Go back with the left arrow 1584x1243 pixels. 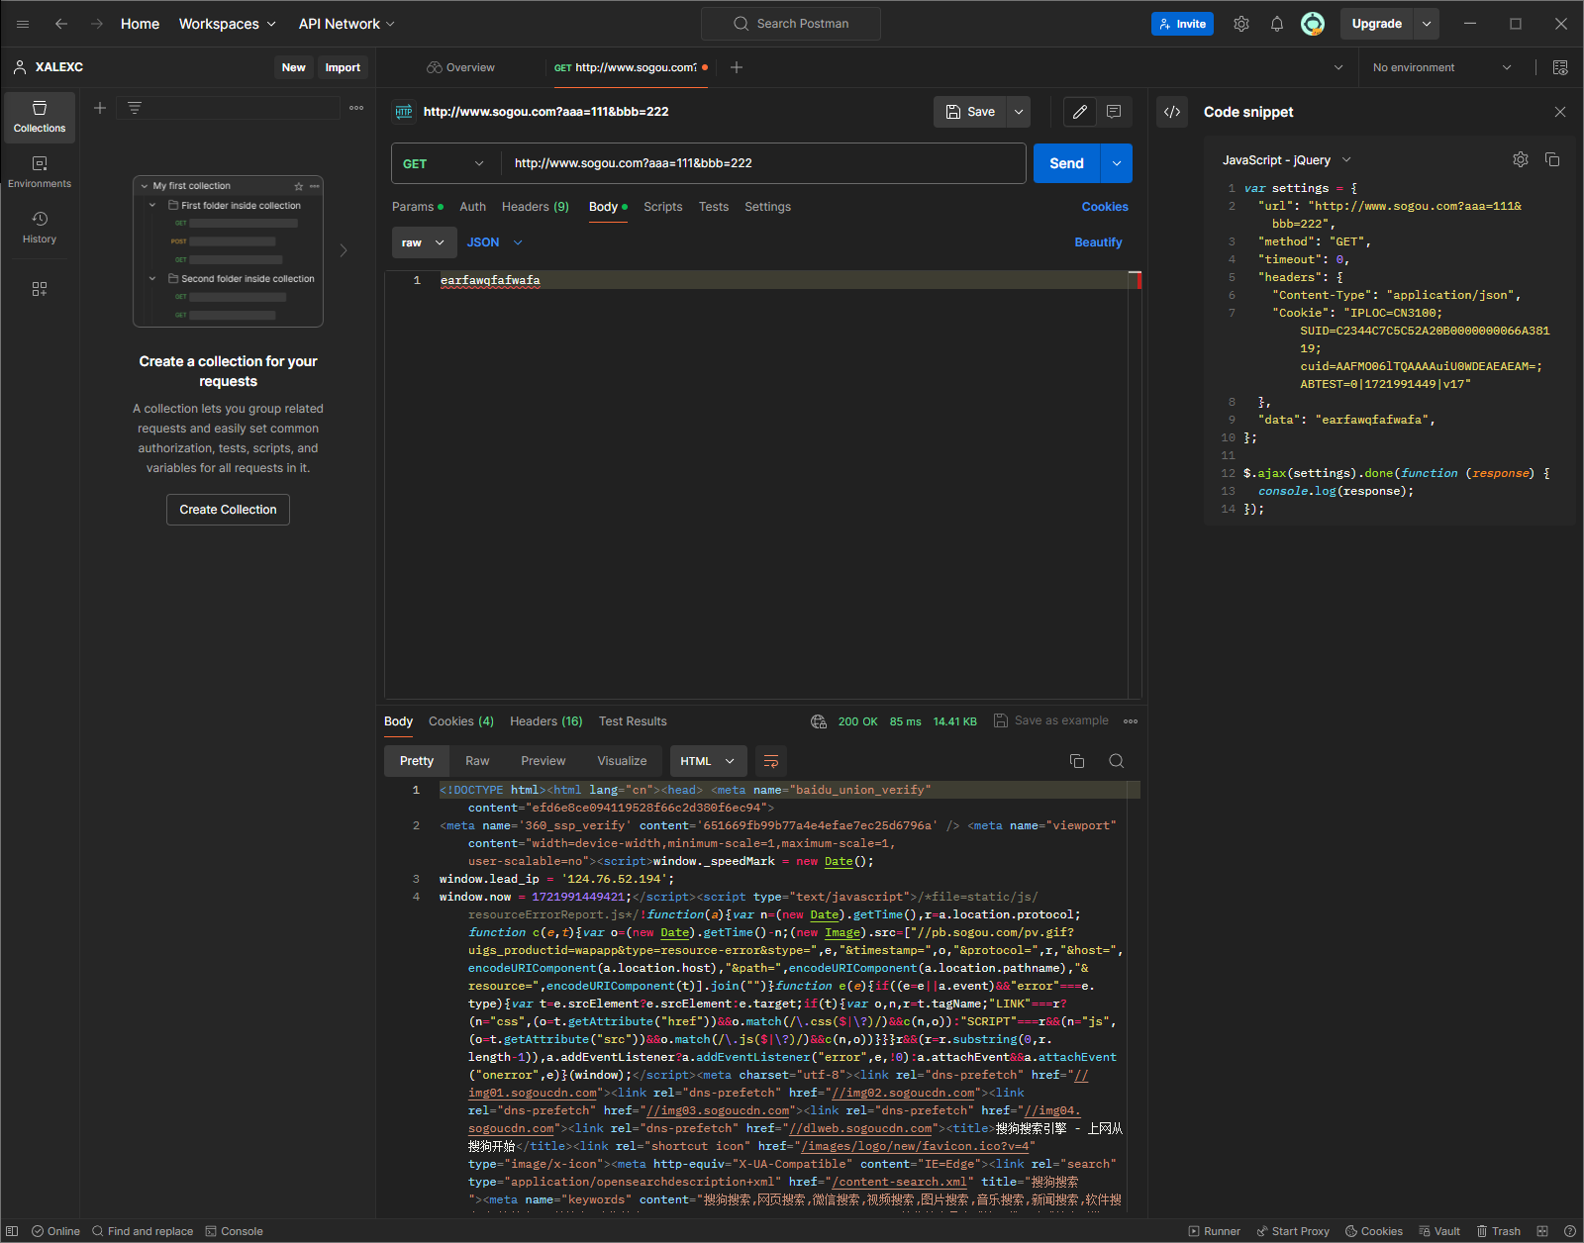click(61, 24)
